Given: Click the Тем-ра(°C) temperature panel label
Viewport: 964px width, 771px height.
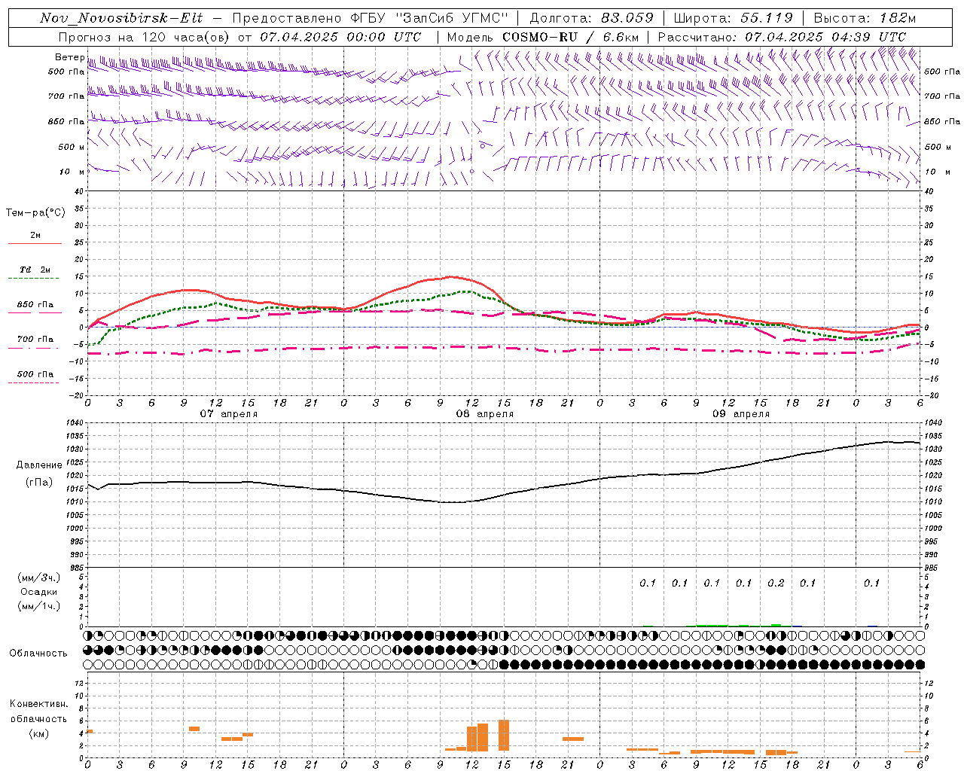Looking at the screenshot, I should (35, 213).
